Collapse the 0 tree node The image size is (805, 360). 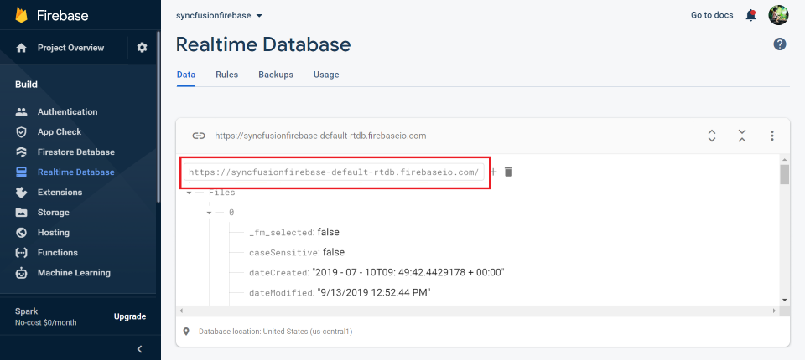click(x=209, y=213)
